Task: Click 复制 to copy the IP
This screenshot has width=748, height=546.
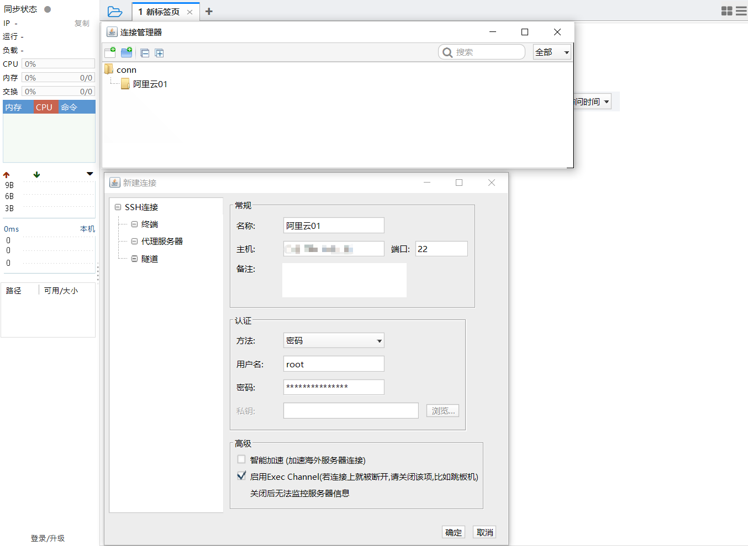Action: pos(82,23)
